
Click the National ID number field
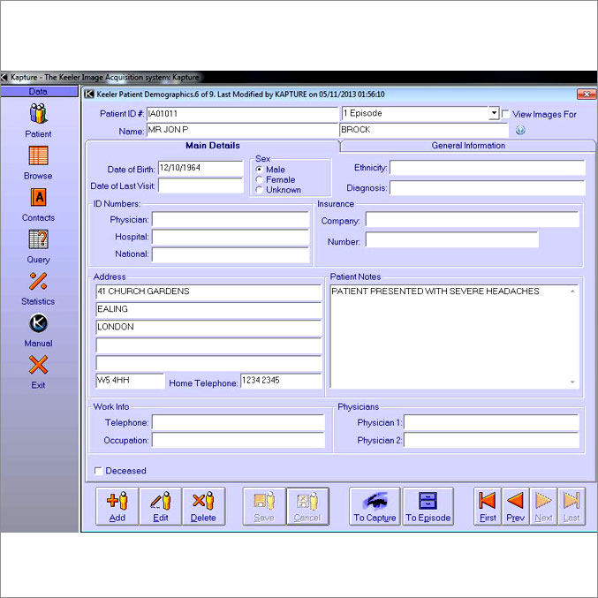(231, 254)
